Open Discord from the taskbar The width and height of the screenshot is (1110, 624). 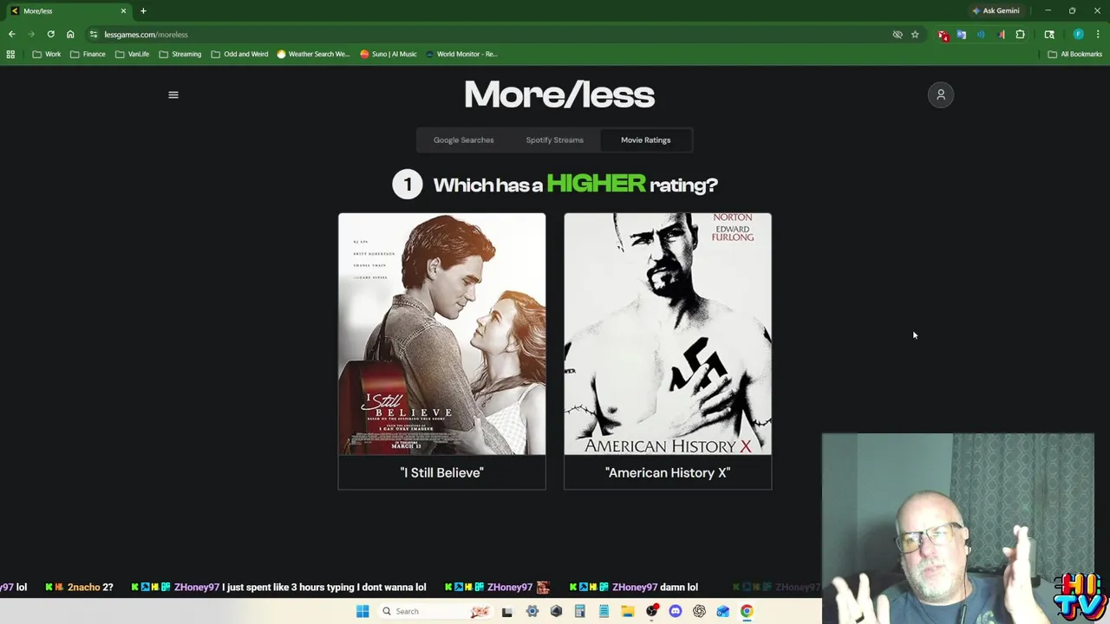click(x=676, y=611)
